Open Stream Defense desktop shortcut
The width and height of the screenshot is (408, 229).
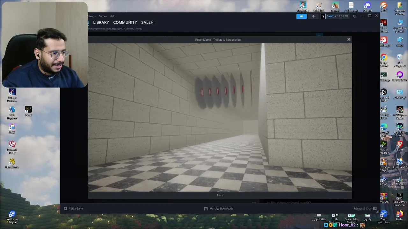tap(12, 95)
